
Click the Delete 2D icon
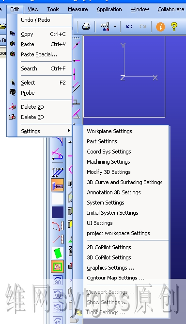pyautogui.click(x=13, y=106)
